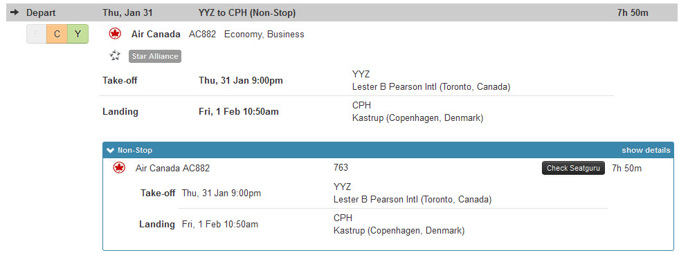The width and height of the screenshot is (679, 255).
Task: Click the AC882 flight number in summary row
Action: tap(202, 34)
